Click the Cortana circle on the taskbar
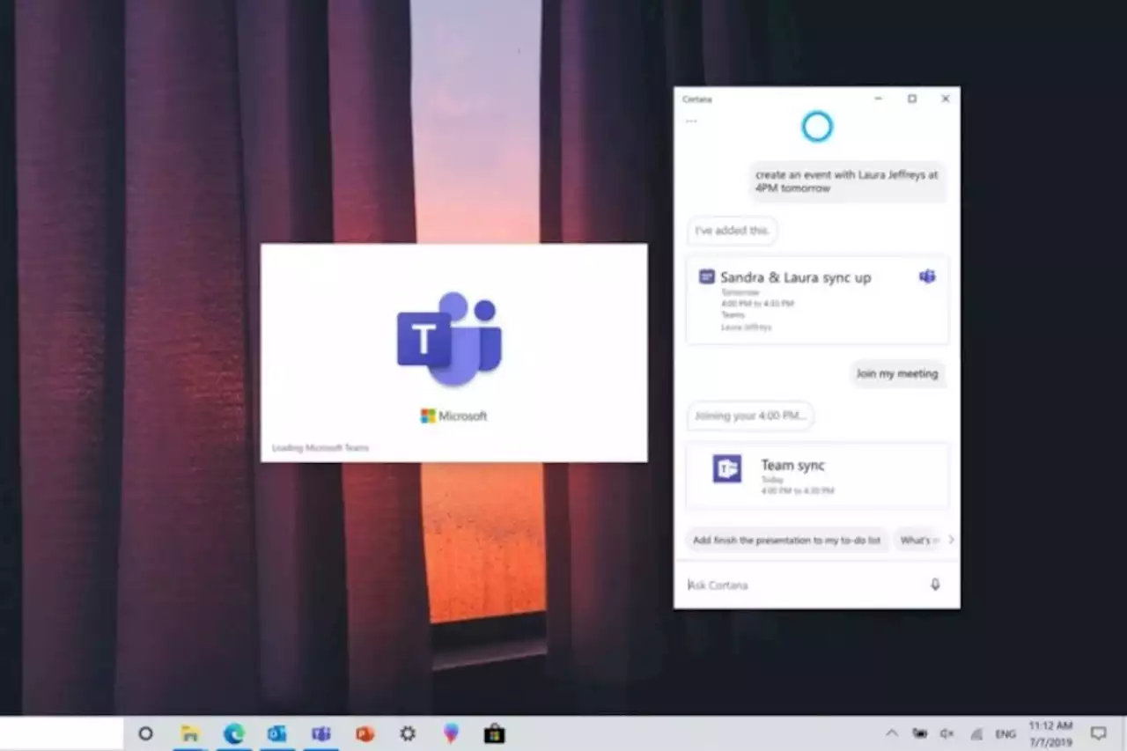Viewport: 1127px width, 751px height. pyautogui.click(x=145, y=733)
